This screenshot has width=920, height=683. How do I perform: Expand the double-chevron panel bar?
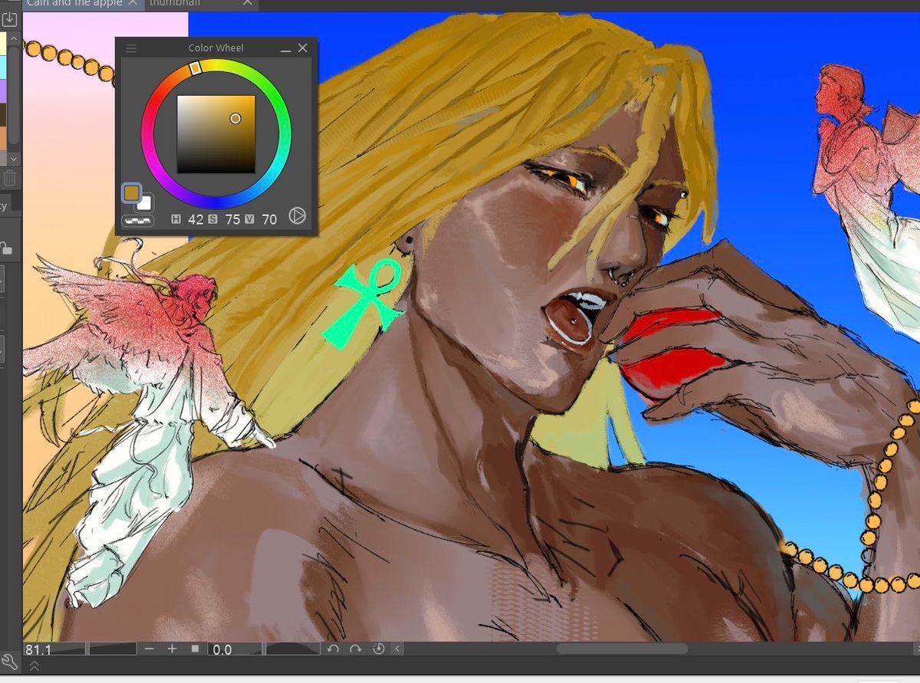point(34,667)
